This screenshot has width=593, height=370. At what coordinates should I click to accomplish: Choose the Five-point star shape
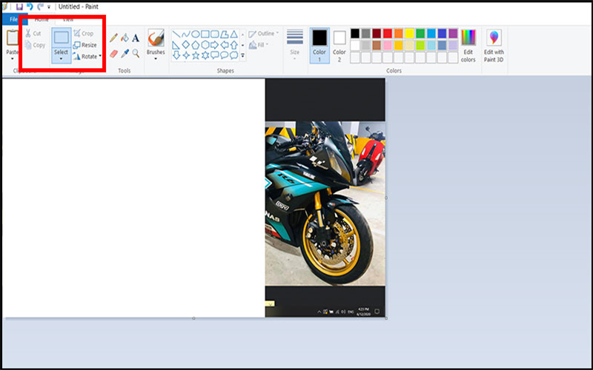(195, 55)
